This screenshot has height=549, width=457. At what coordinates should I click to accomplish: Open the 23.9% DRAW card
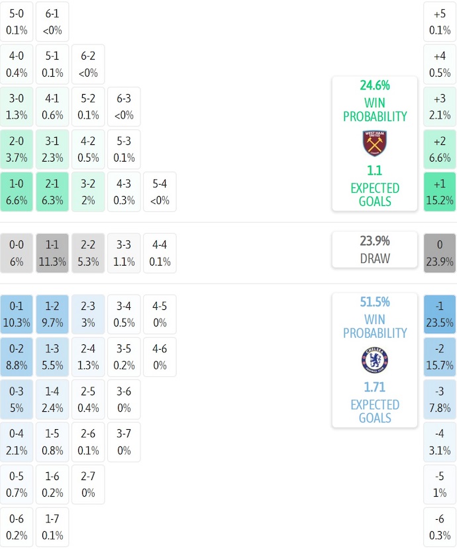click(375, 250)
